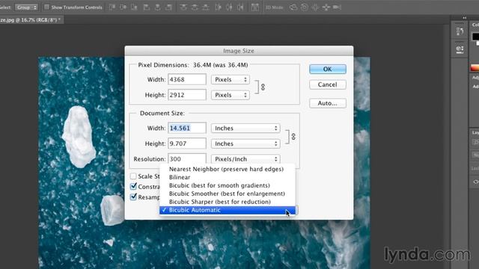Select the 3D scale camera icon
Image resolution: width=479 pixels, height=269 pixels.
337,7
